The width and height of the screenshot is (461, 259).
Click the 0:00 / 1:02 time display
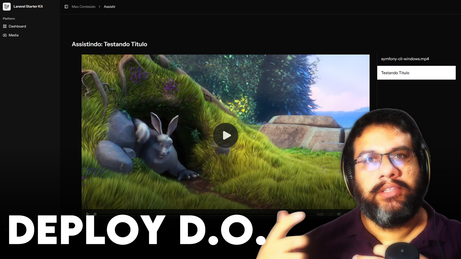325,214
